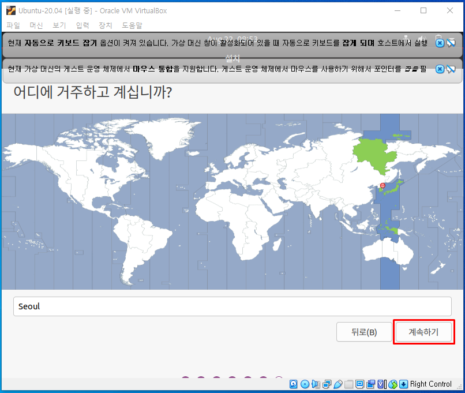This screenshot has width=465, height=393.
Task: Click the optical drive status icon
Action: [x=303, y=384]
